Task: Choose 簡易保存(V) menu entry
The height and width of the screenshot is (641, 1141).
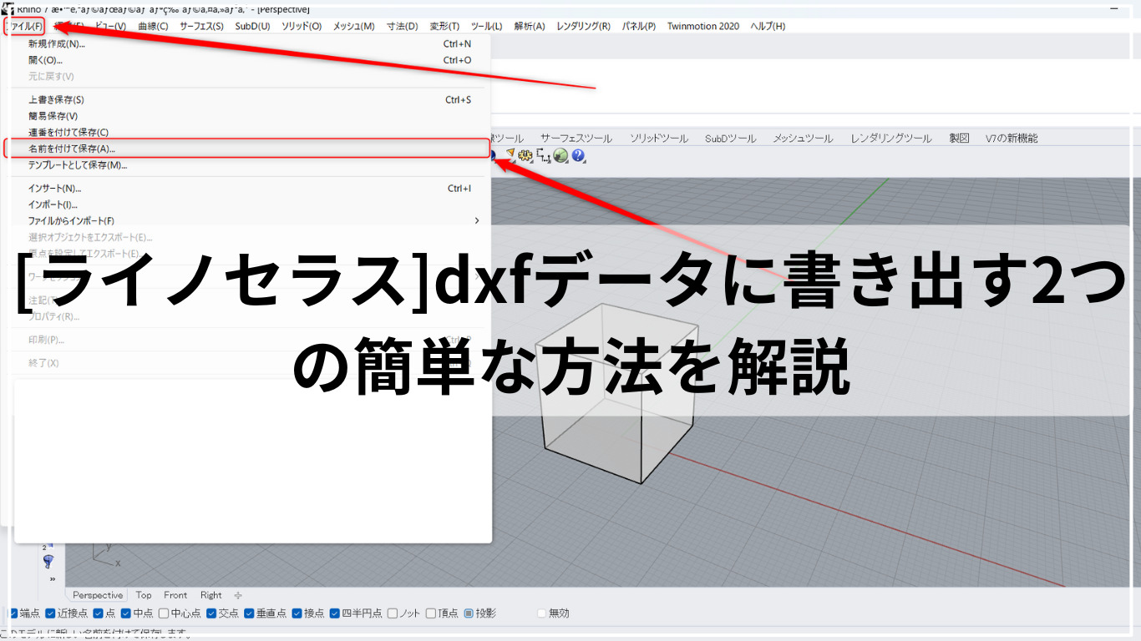Action: tap(249, 116)
